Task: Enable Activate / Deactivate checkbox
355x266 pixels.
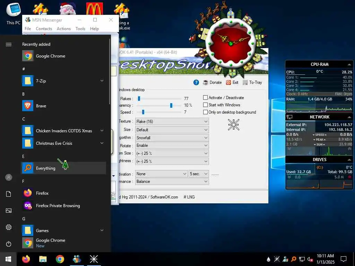Action: [x=205, y=97]
